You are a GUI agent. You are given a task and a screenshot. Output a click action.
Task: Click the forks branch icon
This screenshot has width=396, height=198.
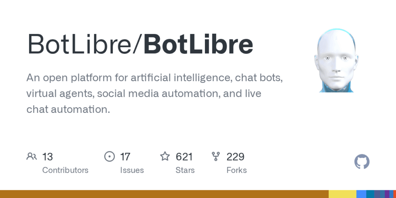coord(216,157)
